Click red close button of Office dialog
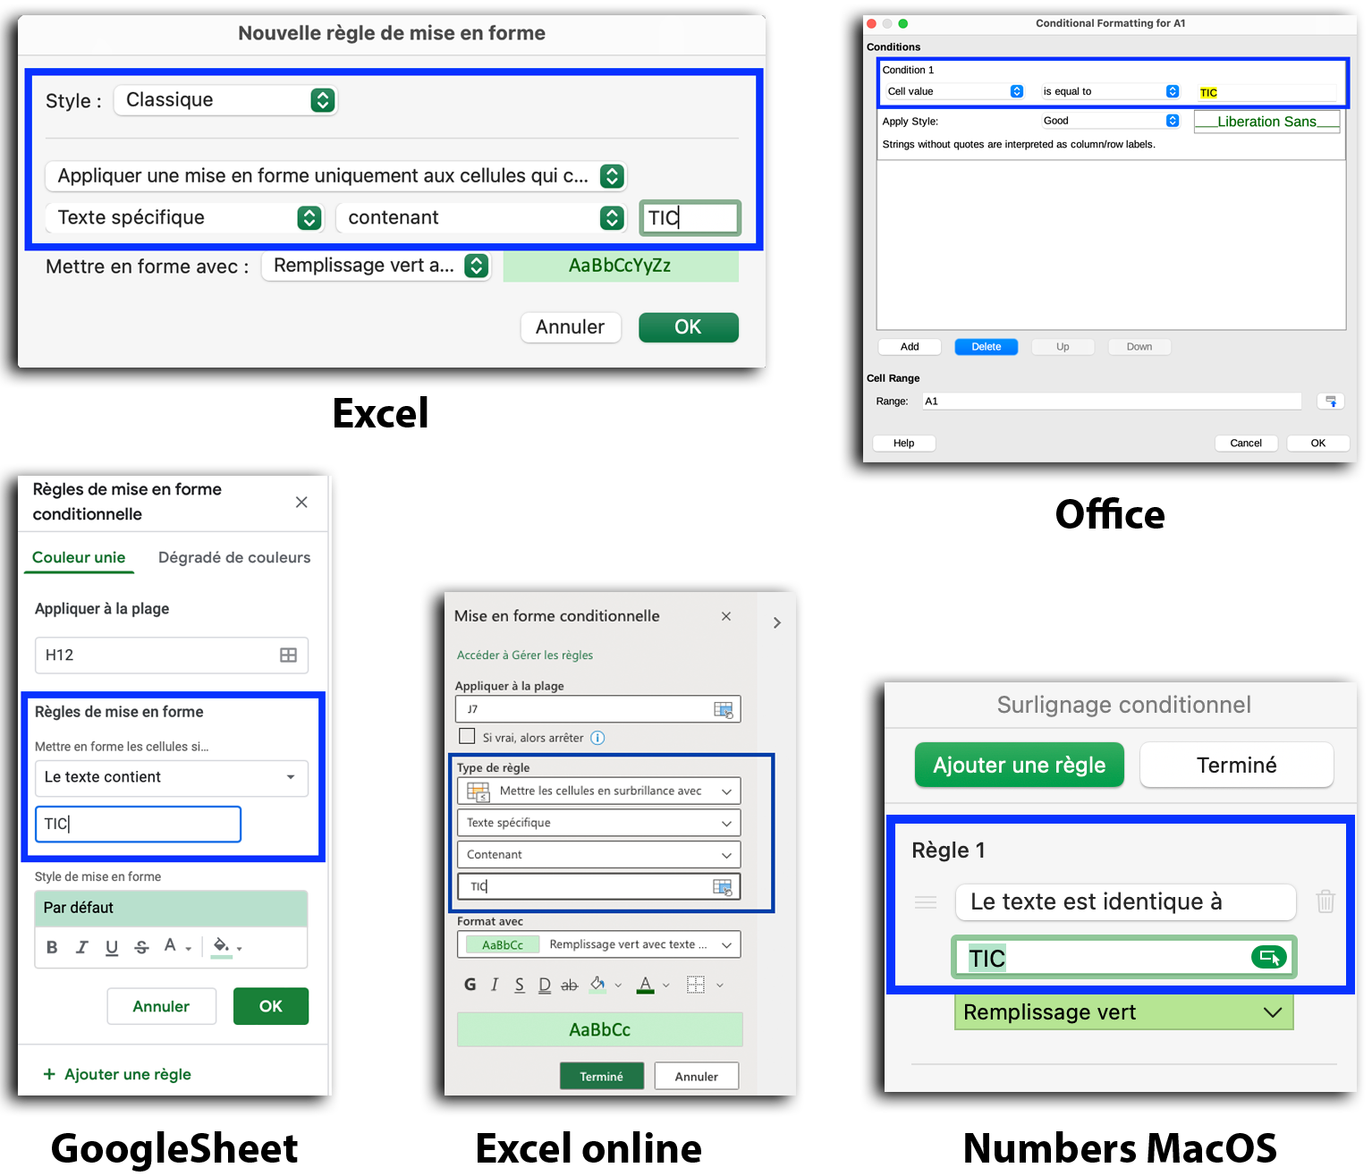The image size is (1372, 1176). click(x=872, y=23)
